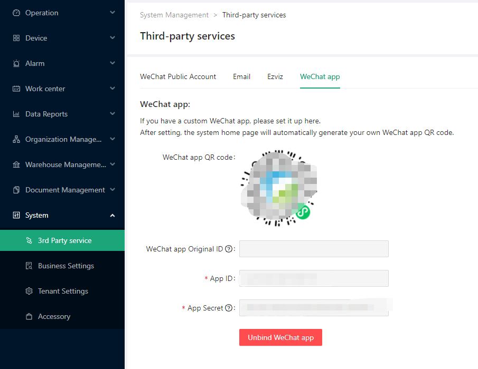Click the Operation gauge icon

(x=16, y=13)
